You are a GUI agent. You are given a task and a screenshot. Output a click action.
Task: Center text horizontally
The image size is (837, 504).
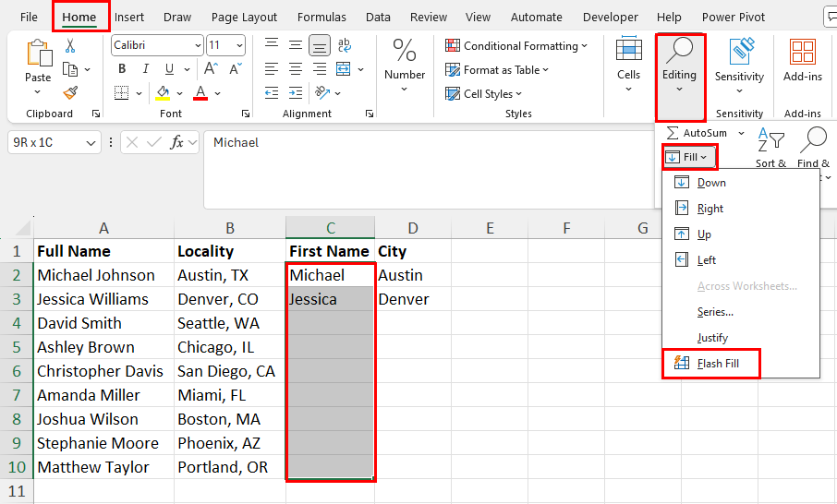pos(296,69)
